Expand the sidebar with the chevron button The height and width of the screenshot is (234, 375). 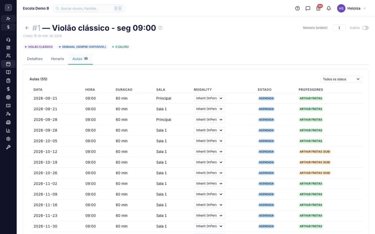pyautogui.click(x=8, y=7)
